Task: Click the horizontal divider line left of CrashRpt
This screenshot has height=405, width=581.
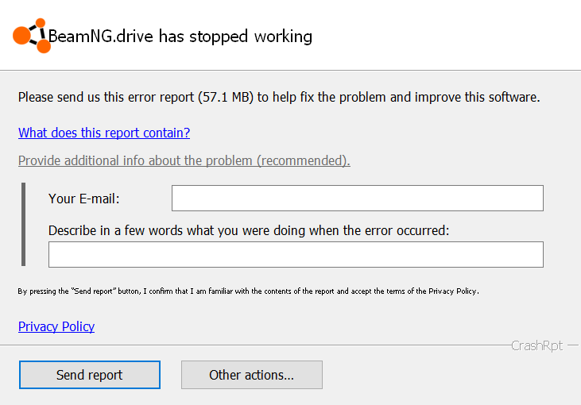Action: (255, 345)
